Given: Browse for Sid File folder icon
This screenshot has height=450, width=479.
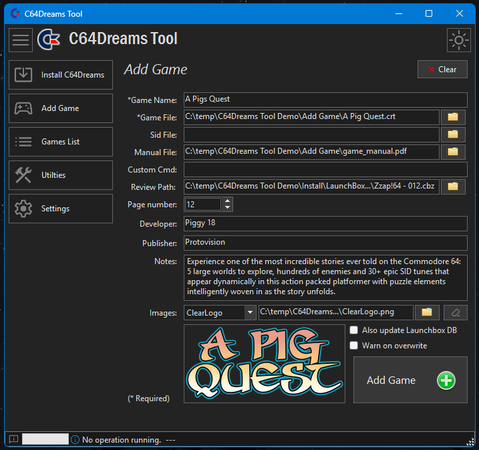Looking at the screenshot, I should click(x=453, y=134).
